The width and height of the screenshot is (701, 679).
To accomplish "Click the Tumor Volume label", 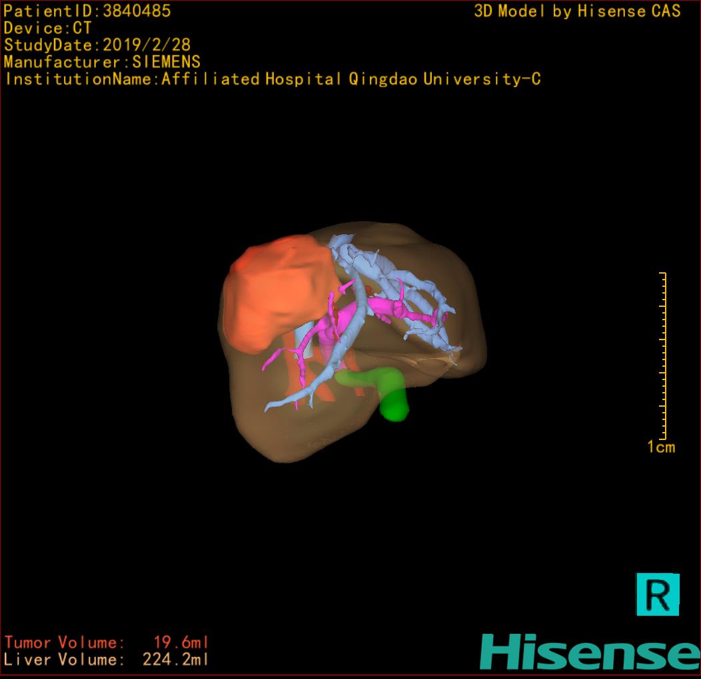I will [64, 643].
